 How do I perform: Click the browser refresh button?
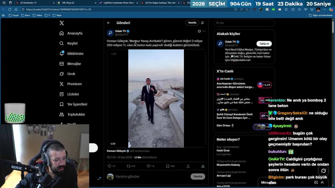coord(10,9)
